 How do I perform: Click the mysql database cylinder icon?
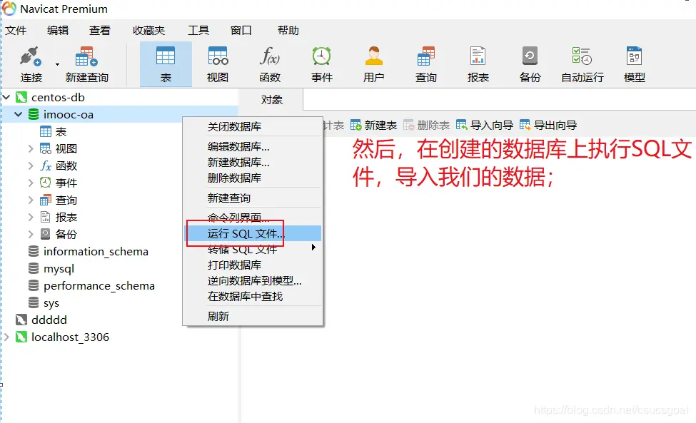[34, 268]
